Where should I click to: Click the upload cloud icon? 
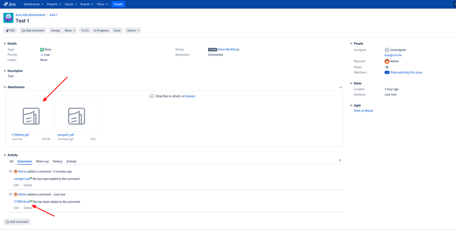pos(152,96)
